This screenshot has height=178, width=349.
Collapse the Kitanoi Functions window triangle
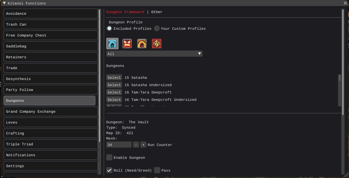4,3
